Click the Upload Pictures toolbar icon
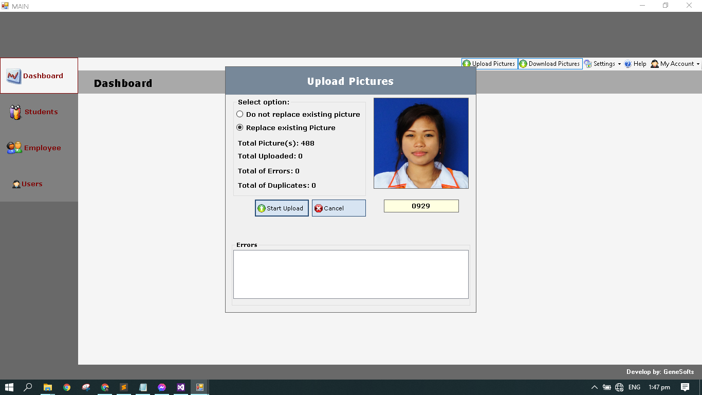This screenshot has width=702, height=395. click(489, 64)
